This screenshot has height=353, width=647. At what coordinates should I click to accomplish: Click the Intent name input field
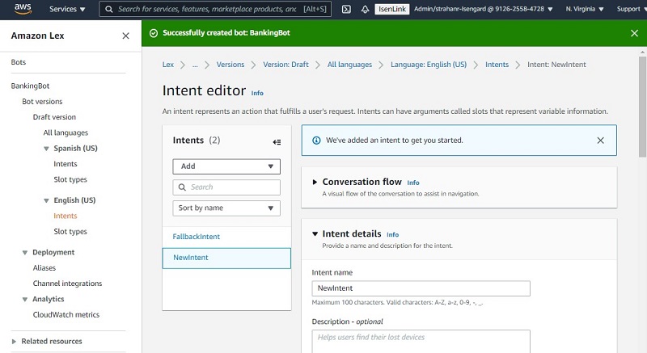point(421,288)
